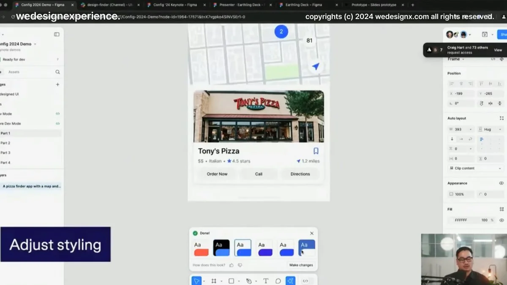Switch to design-finder (Channel) browser tab

(x=110, y=5)
